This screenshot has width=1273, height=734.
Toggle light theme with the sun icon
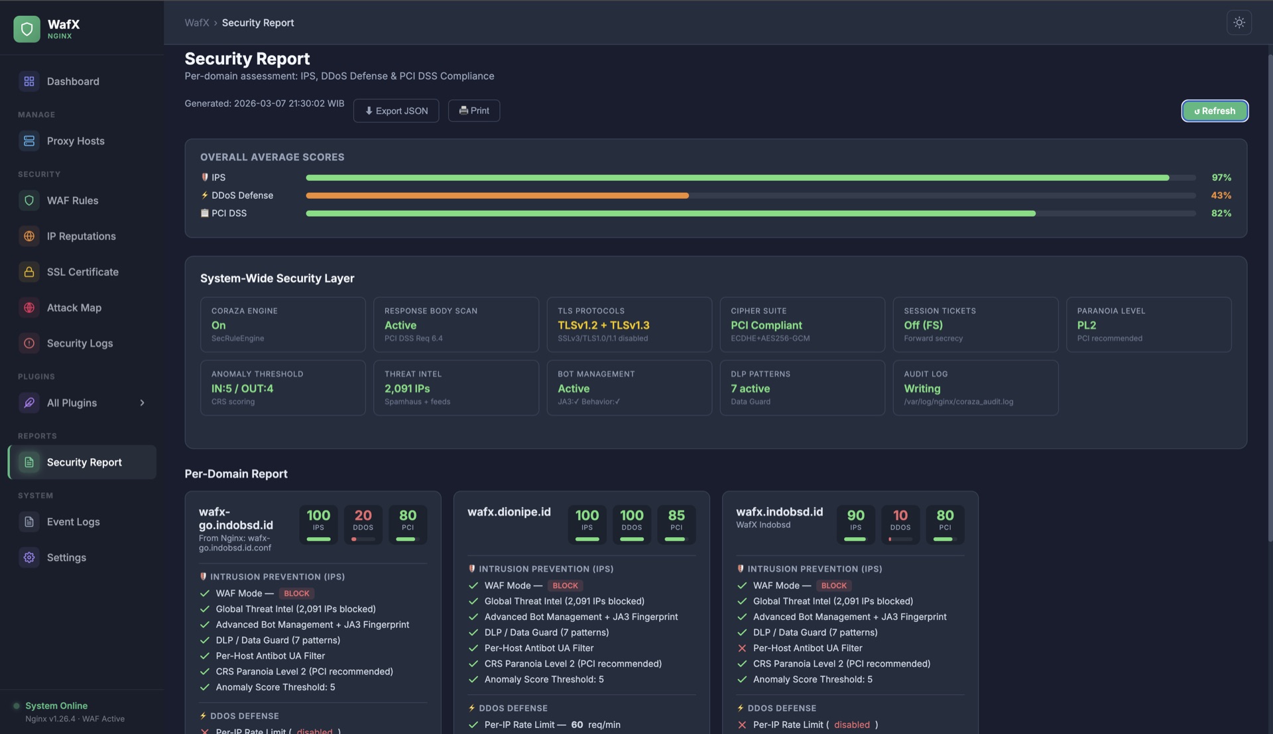[x=1239, y=22]
